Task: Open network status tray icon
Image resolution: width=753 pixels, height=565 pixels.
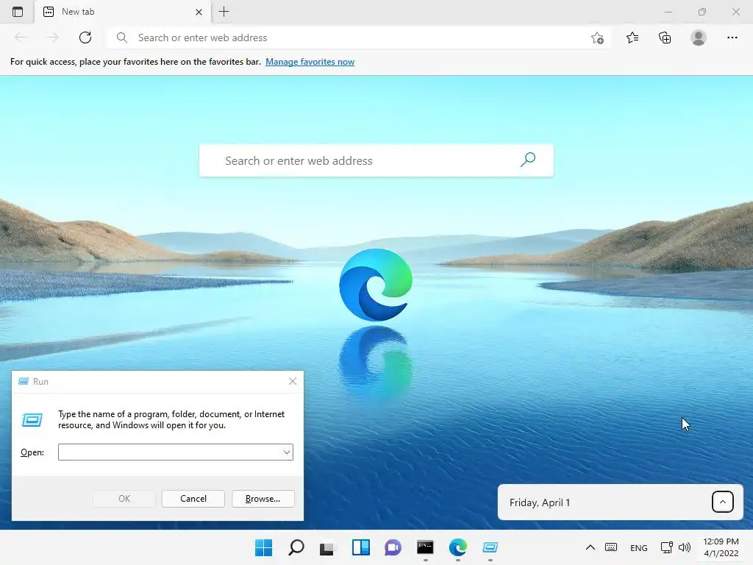Action: tap(666, 547)
